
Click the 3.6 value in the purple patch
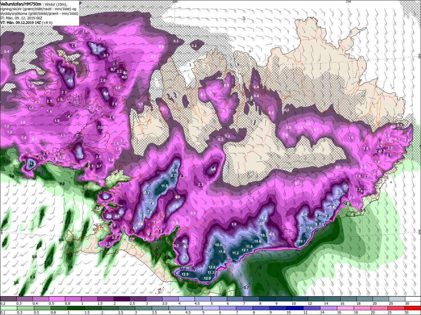point(213,169)
